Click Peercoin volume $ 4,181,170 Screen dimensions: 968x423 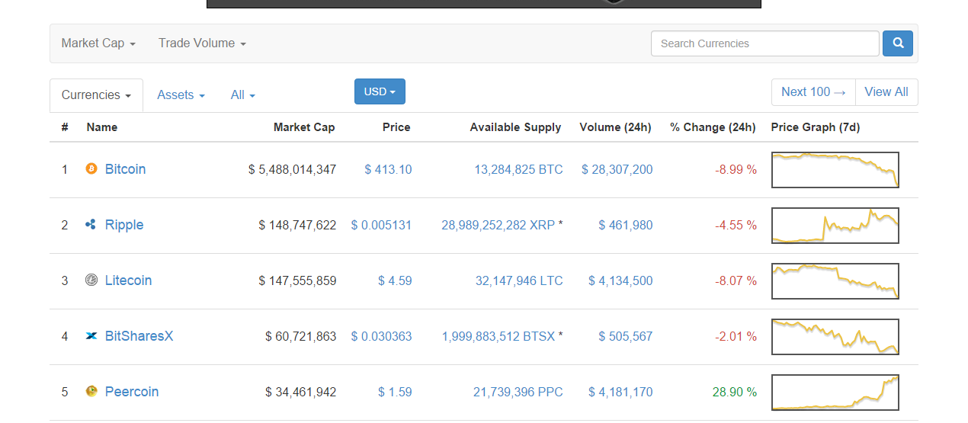(x=620, y=392)
